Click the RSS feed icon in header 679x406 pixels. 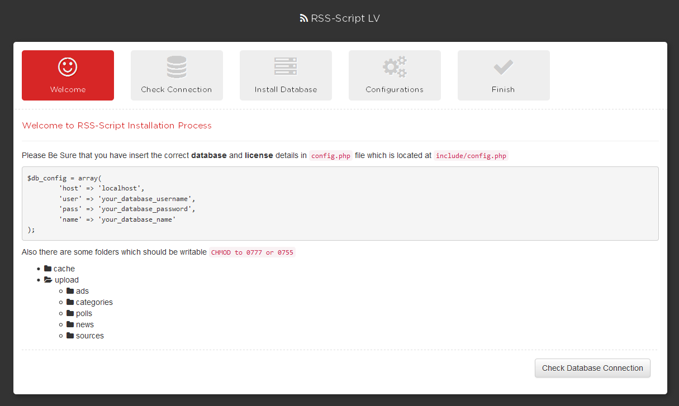[x=304, y=18]
